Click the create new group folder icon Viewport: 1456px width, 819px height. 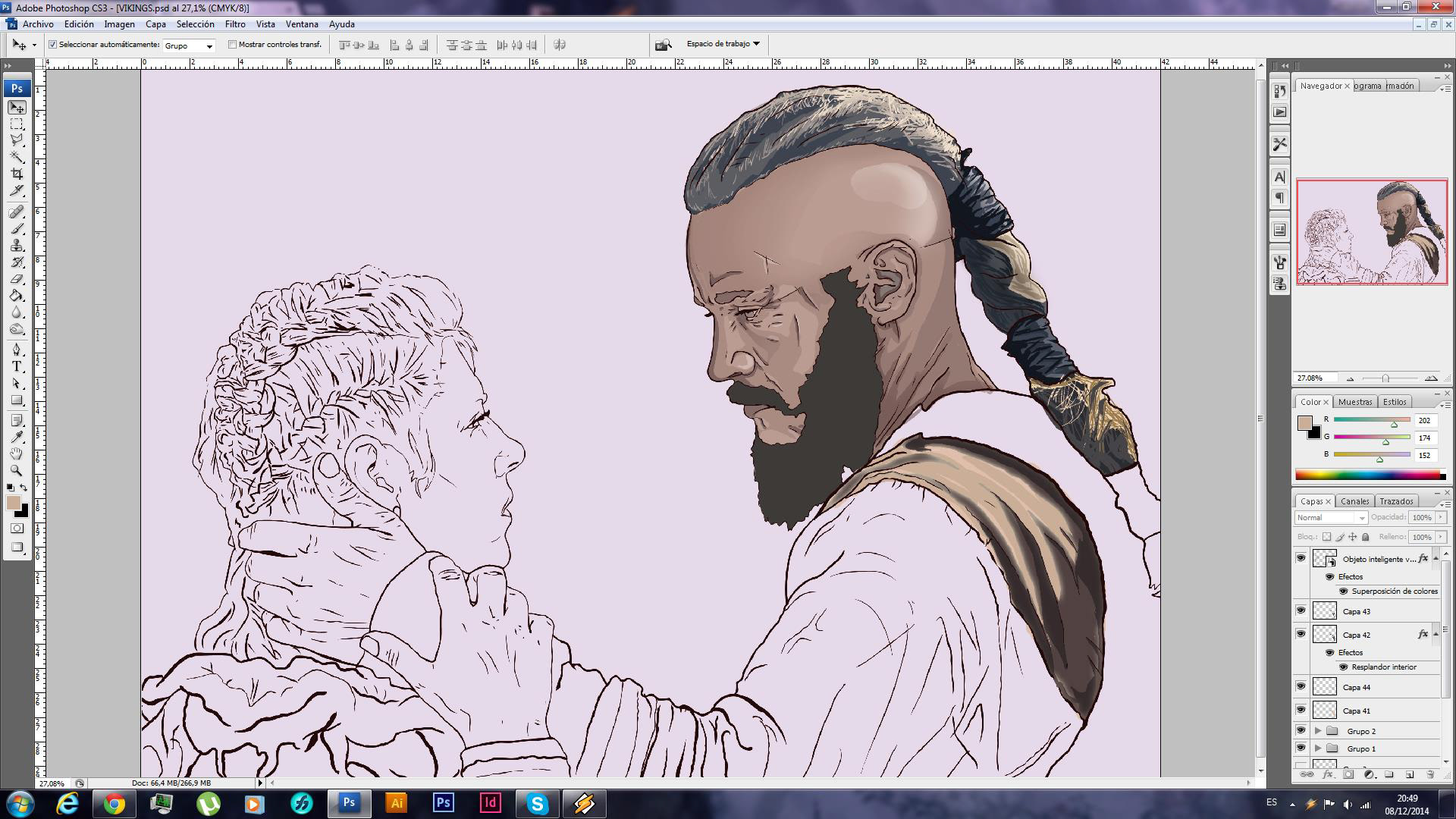pyautogui.click(x=1389, y=774)
